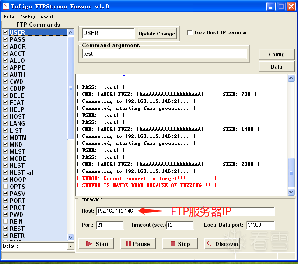Select the PORT command in list
The image size is (298, 264).
click(x=18, y=201)
